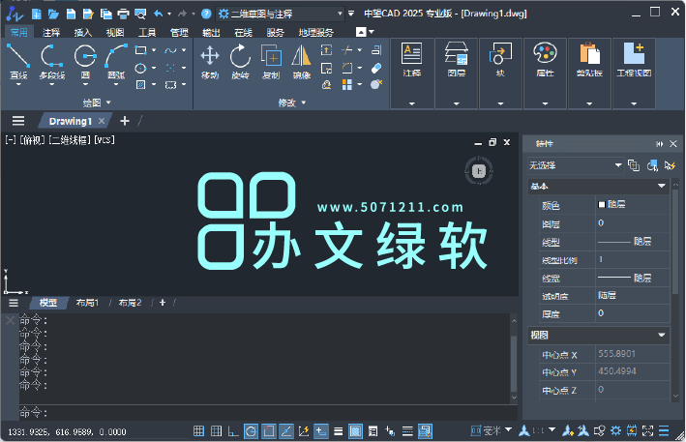Click the Quick Select icon in properties panel
This screenshot has width=686, height=442.
tap(670, 165)
